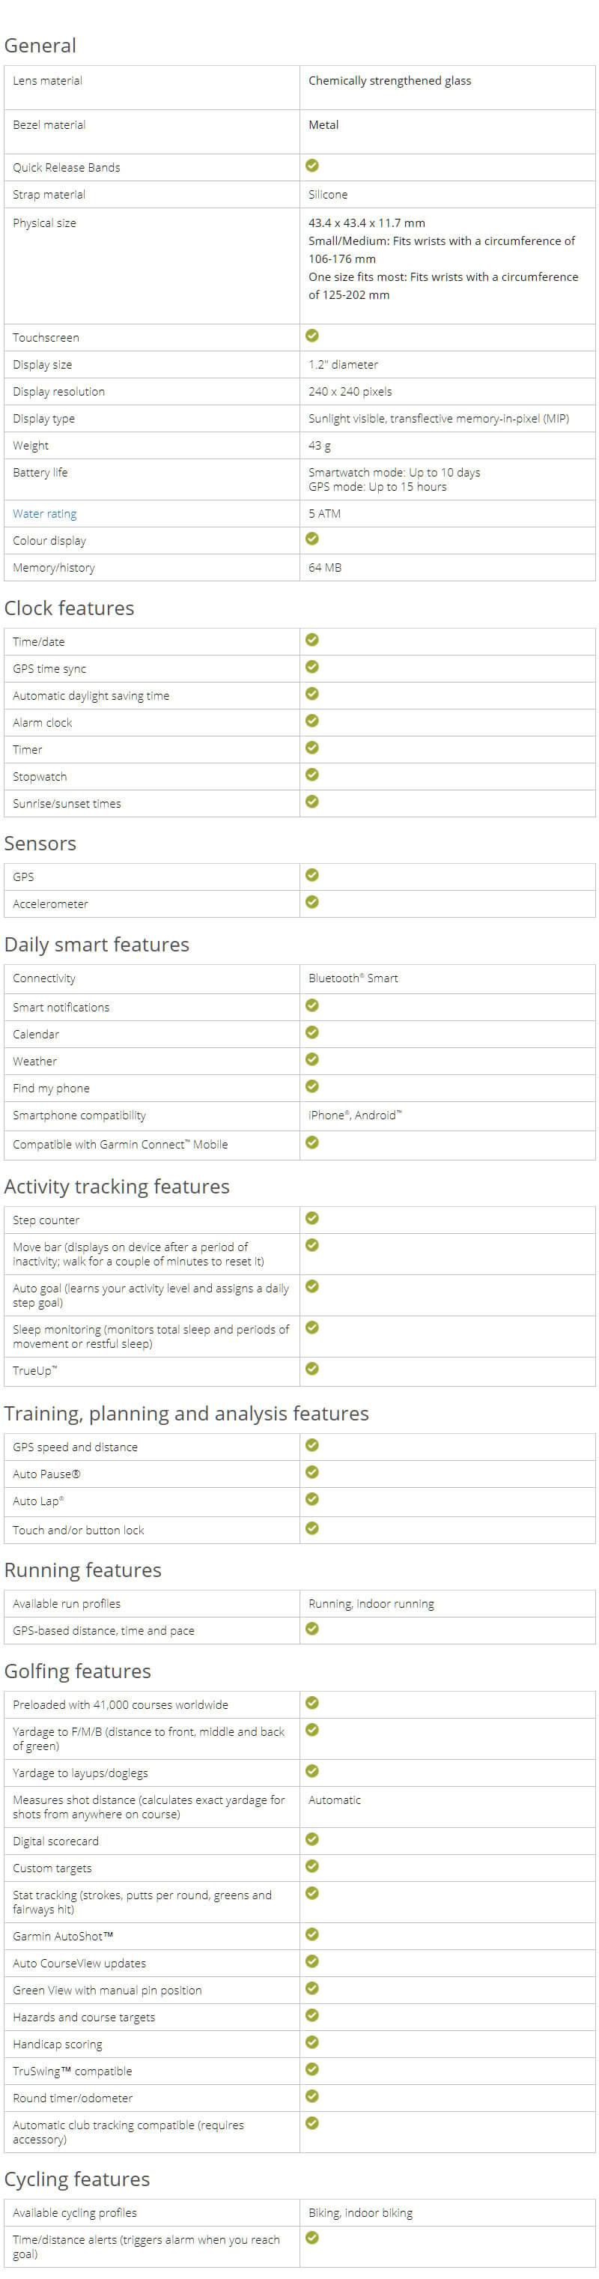The image size is (599, 2279).
Task: Click the GPS time sync checkmark
Action: [311, 666]
